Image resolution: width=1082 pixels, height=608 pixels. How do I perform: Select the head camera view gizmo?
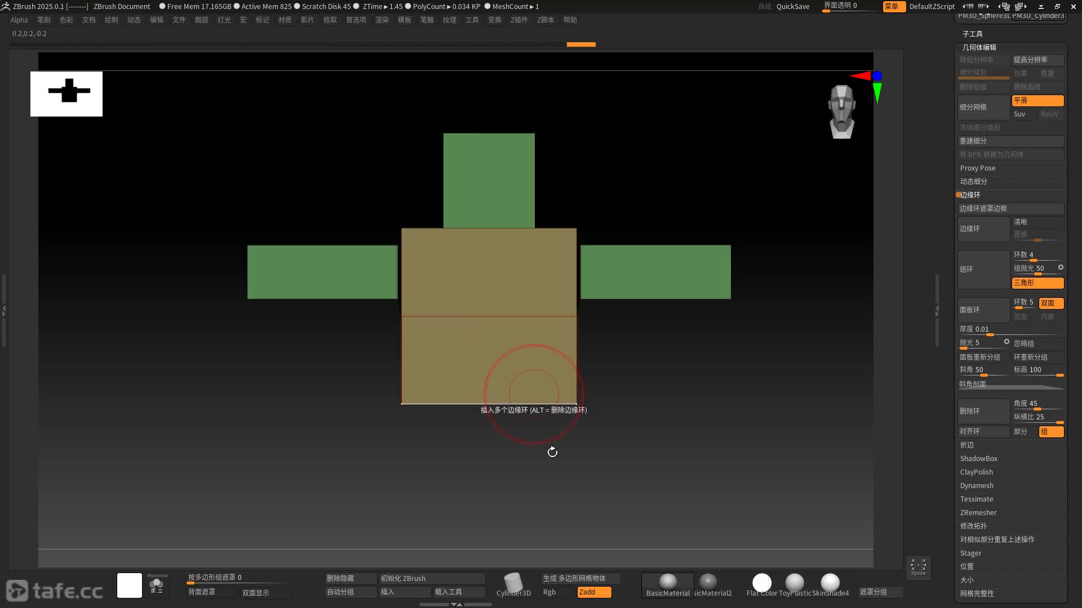click(842, 111)
